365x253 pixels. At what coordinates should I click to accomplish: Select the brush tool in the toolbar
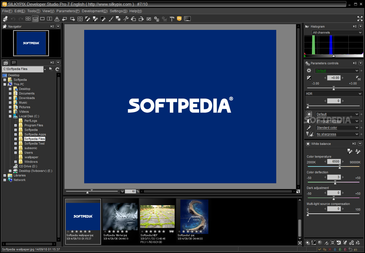[x=111, y=19]
